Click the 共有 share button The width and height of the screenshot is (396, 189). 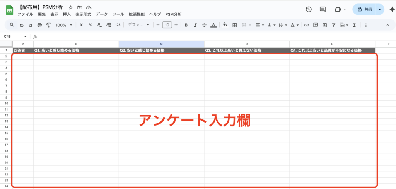click(x=365, y=10)
